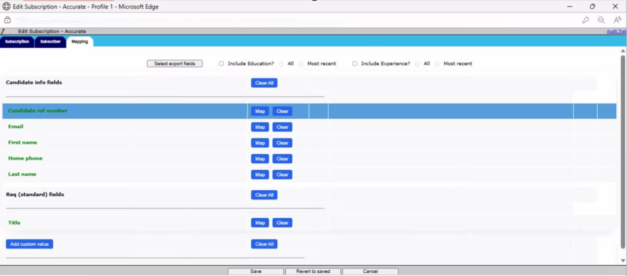Open the Audit Trail link
Screen dimensions: 627x276
[x=616, y=31]
